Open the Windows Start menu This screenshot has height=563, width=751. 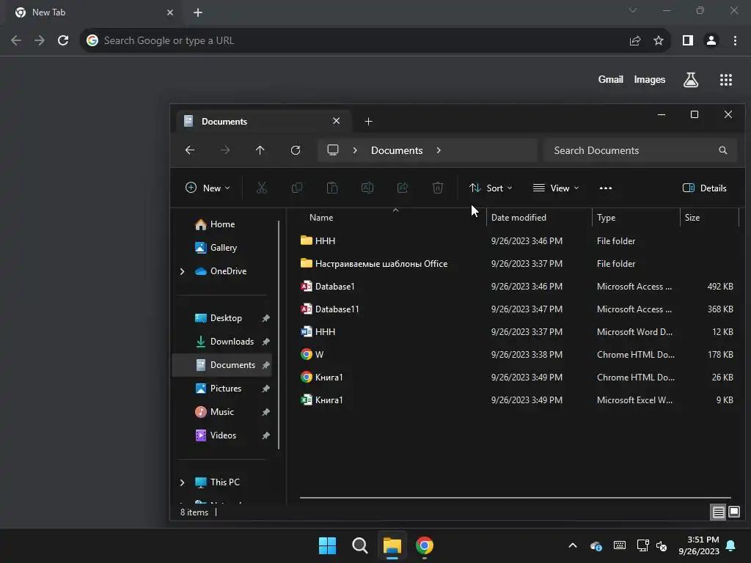click(x=328, y=545)
